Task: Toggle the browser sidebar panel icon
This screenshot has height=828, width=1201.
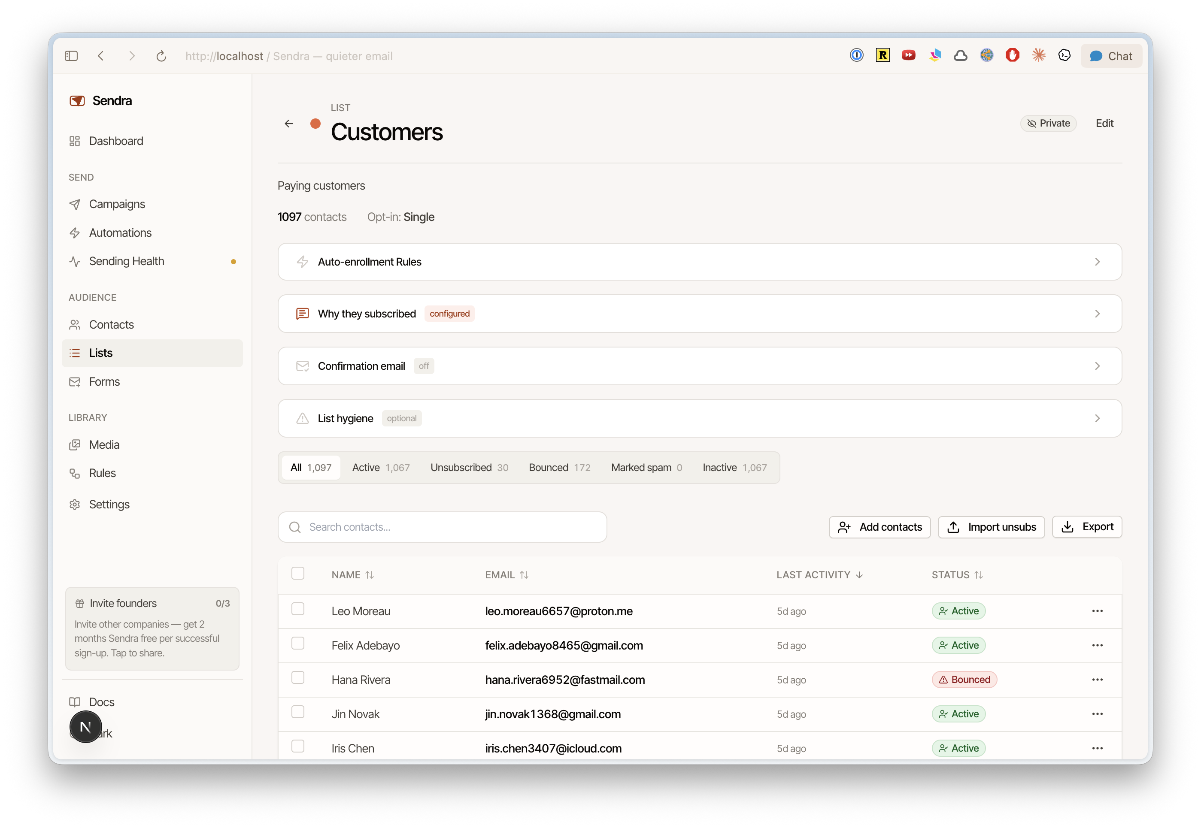Action: (x=71, y=56)
